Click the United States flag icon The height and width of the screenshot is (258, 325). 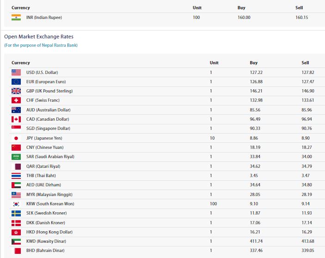tap(16, 72)
